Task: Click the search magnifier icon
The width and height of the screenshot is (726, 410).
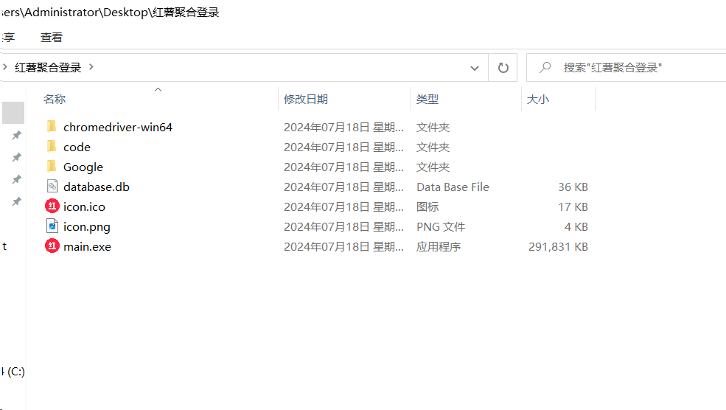Action: click(545, 68)
